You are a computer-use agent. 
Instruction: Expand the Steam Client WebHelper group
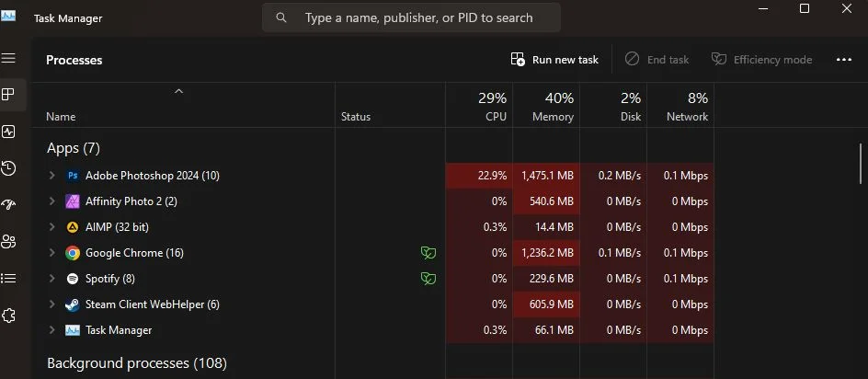52,304
